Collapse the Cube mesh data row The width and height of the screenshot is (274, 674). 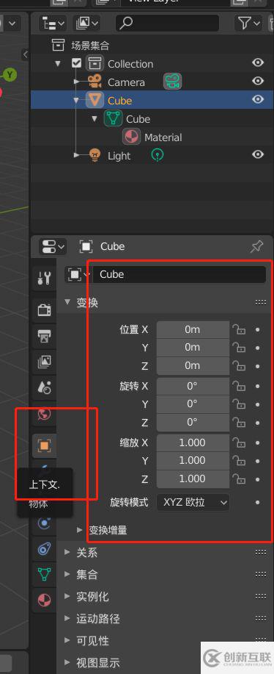[x=95, y=118]
